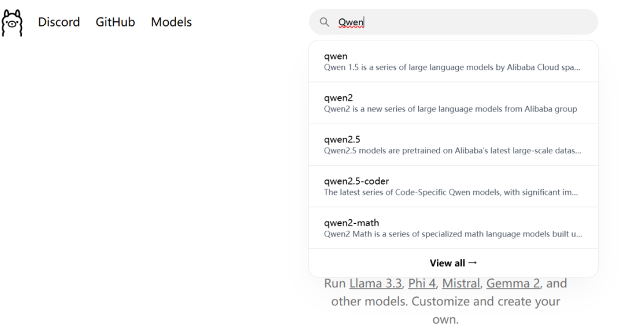Go to the Models page
This screenshot has height=330, width=624.
tap(171, 22)
